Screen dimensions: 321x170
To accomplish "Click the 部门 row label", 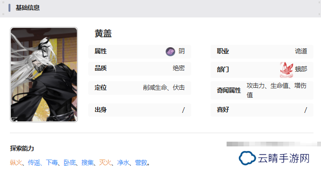I will coord(223,69).
